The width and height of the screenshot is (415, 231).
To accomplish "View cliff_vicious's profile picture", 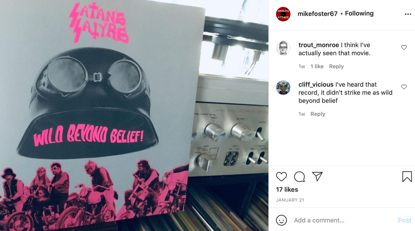I will pyautogui.click(x=283, y=88).
